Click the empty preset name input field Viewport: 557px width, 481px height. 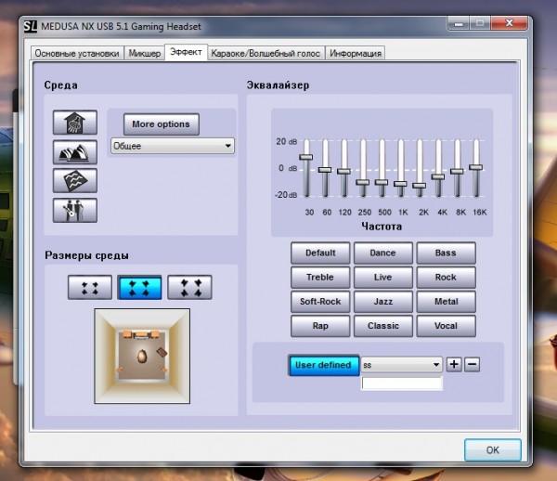click(402, 383)
